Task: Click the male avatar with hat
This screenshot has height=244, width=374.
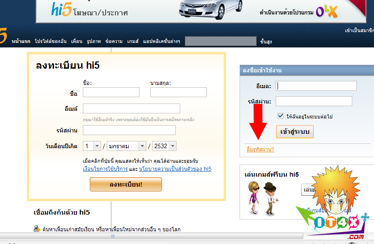Action: [x=270, y=198]
